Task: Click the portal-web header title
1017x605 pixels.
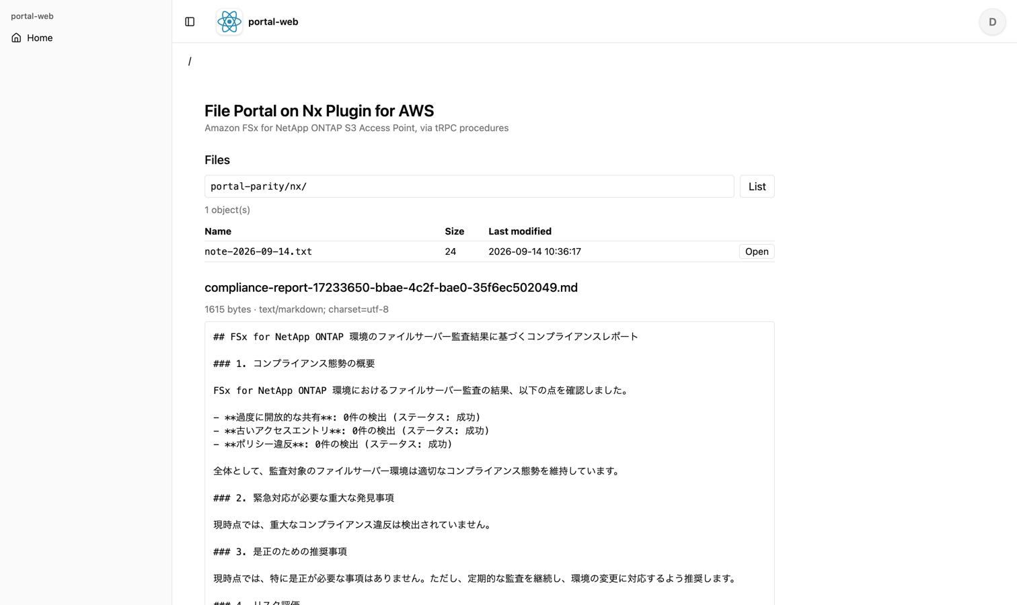Action: [x=273, y=22]
